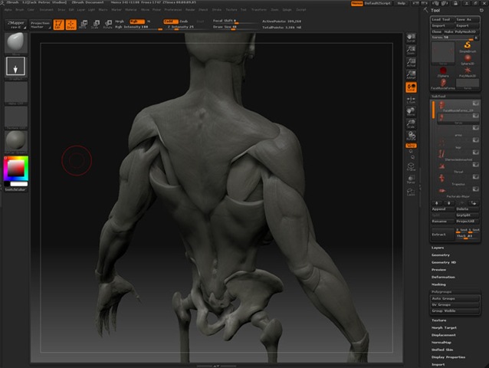Select the Move transform button in top shelf
The width and height of the screenshot is (489, 368).
(84, 25)
